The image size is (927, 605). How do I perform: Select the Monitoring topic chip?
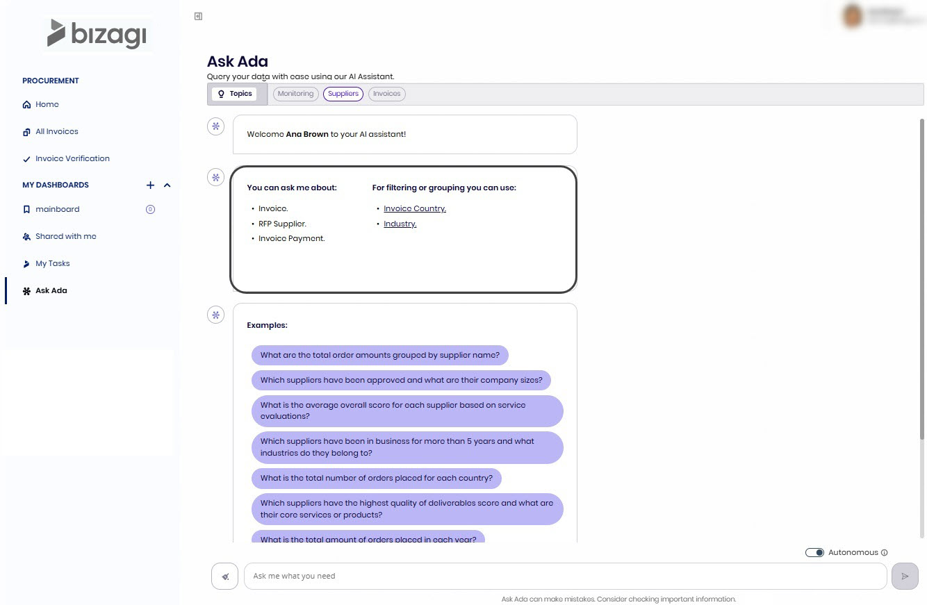[x=295, y=94]
